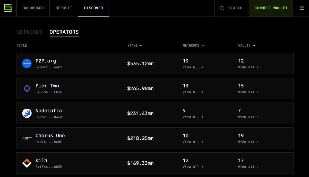
Task: Open the Nodeinfra operator name
Action: (49, 111)
